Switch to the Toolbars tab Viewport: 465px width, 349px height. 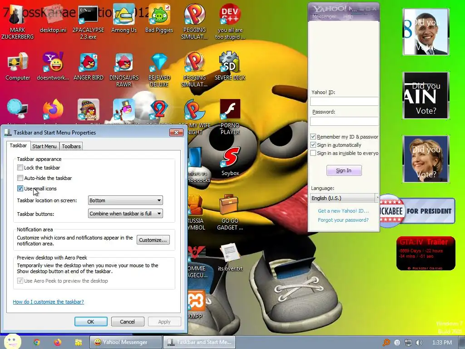[71, 146]
